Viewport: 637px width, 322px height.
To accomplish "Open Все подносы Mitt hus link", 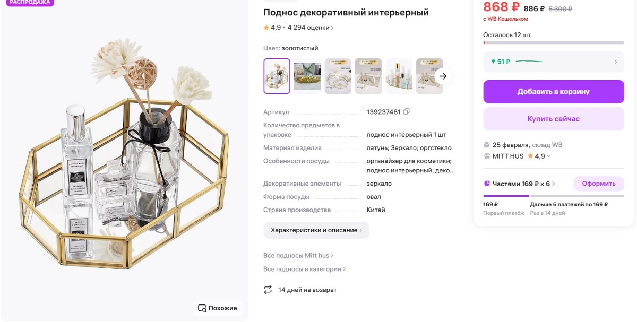I will (x=298, y=256).
